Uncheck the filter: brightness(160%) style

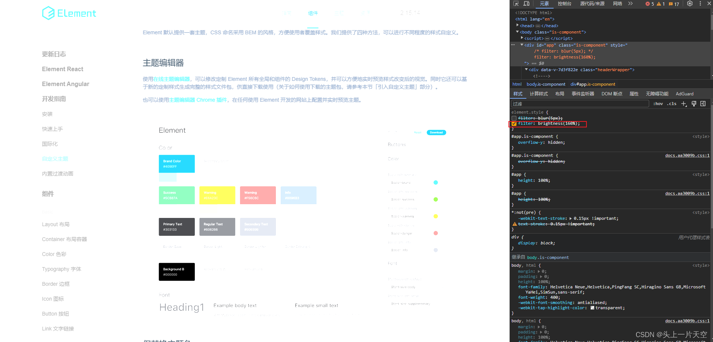(514, 123)
